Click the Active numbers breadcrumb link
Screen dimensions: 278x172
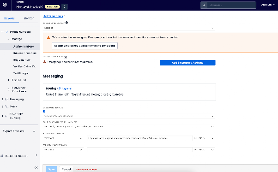pos(53,16)
